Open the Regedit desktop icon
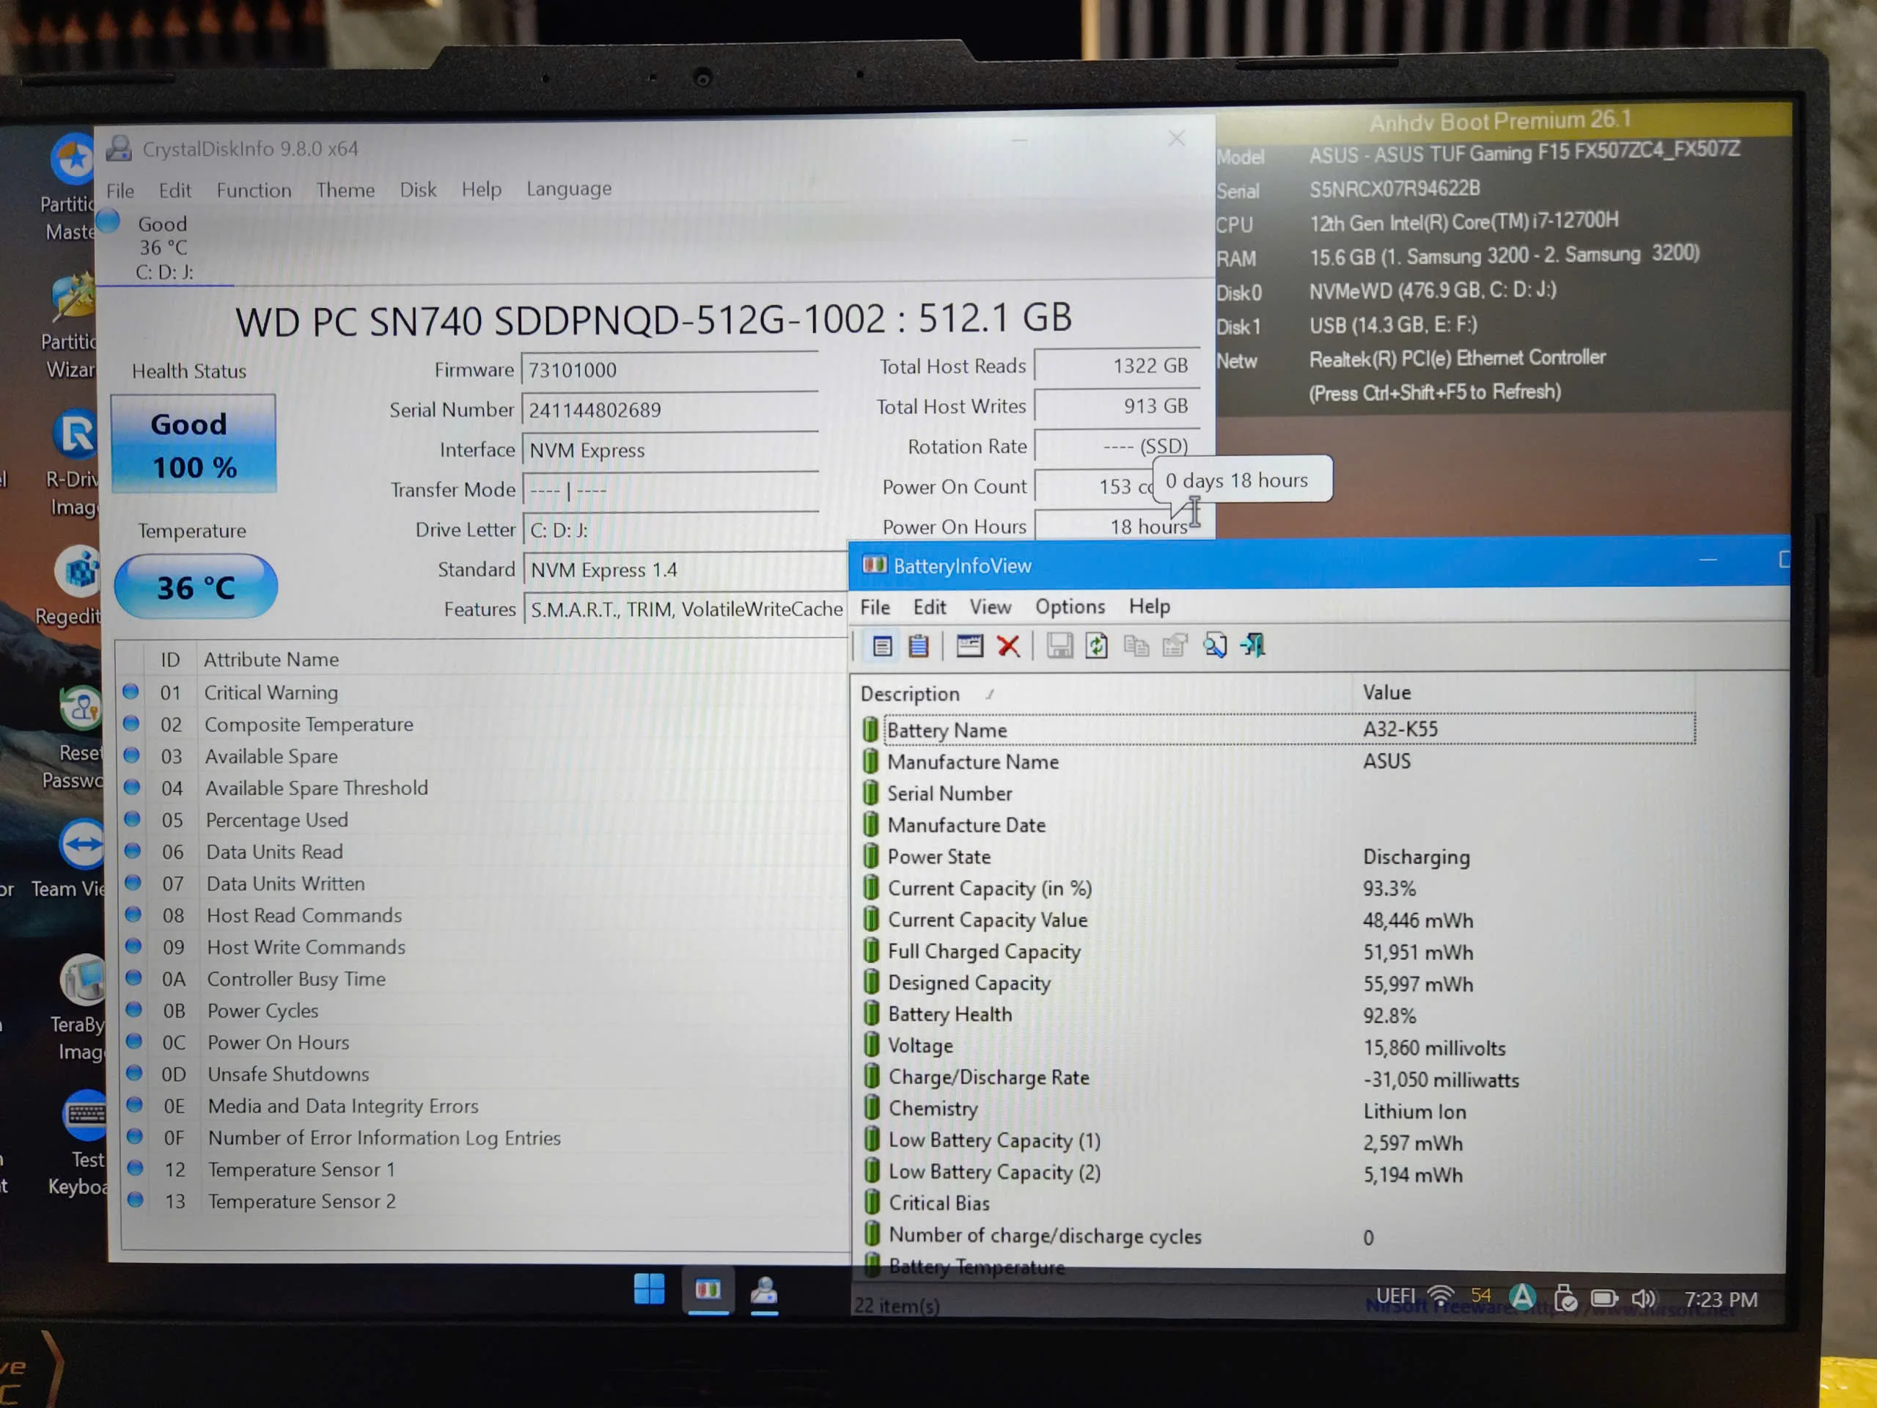Image resolution: width=1877 pixels, height=1408 pixels. pos(76,587)
